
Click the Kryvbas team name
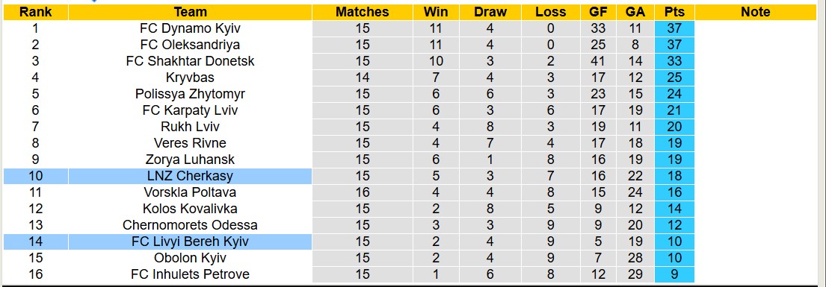coord(190,78)
